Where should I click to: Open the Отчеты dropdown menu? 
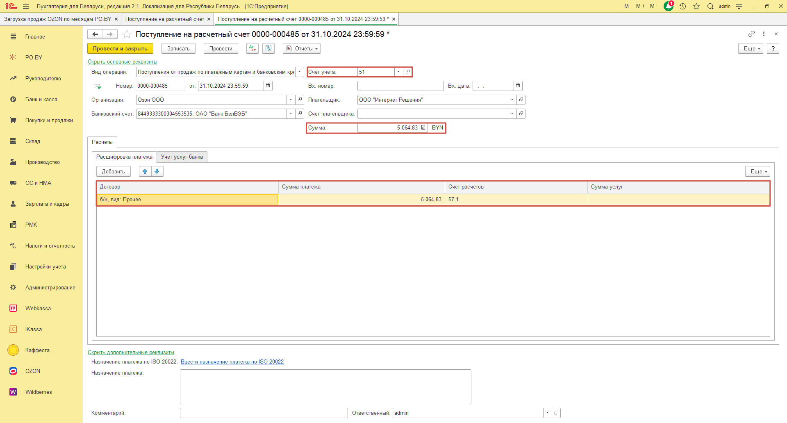[x=302, y=48]
